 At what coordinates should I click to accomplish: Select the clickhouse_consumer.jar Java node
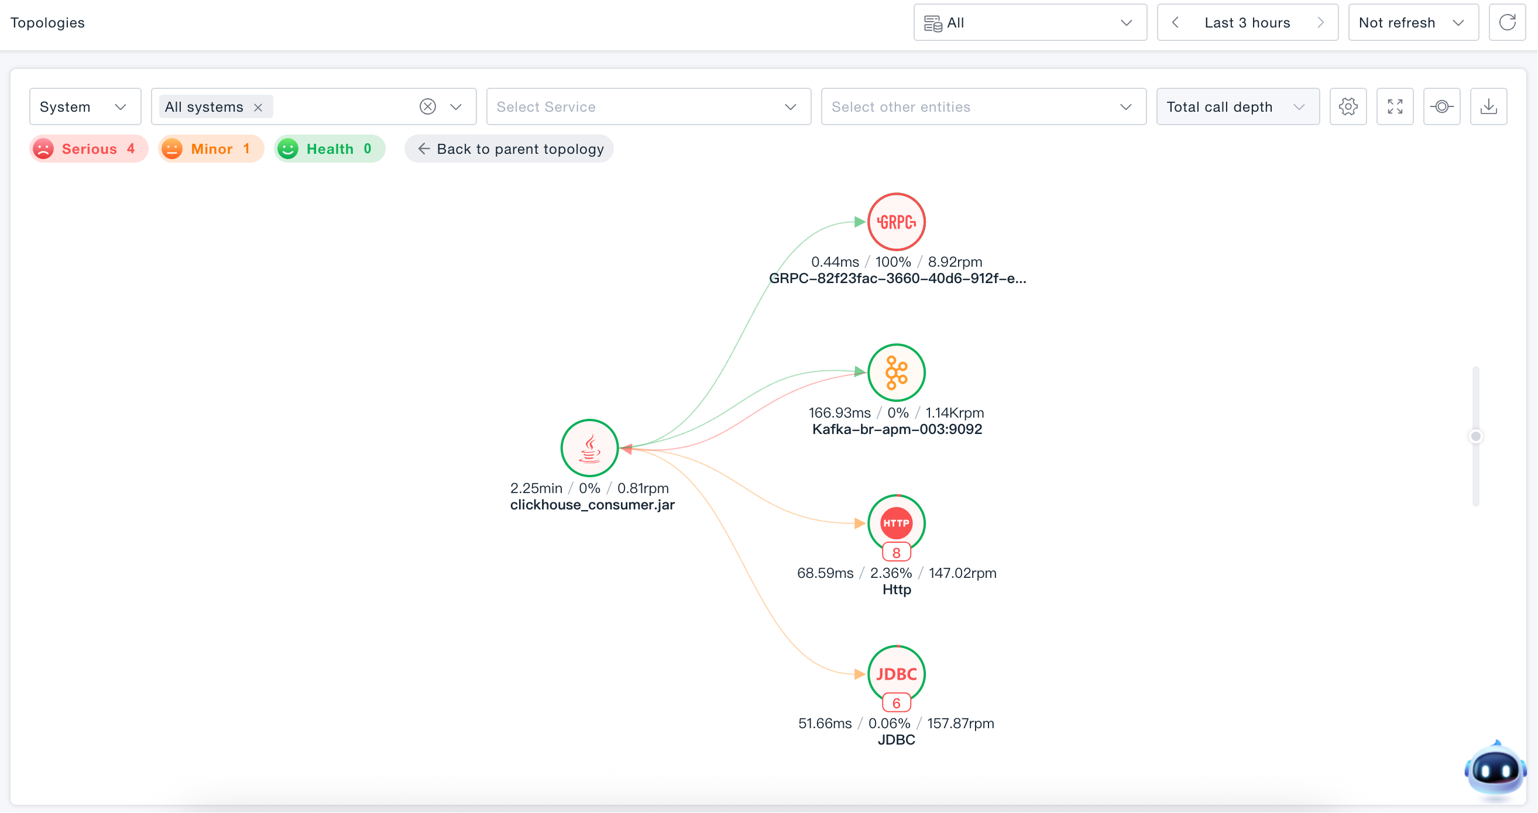point(589,448)
